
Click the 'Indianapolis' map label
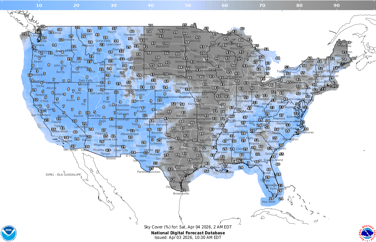click(x=243, y=101)
